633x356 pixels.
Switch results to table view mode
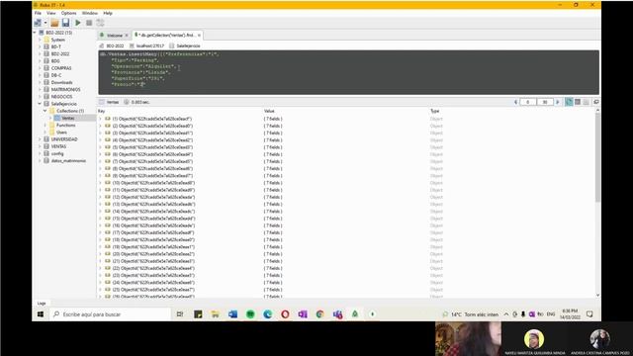coord(578,102)
